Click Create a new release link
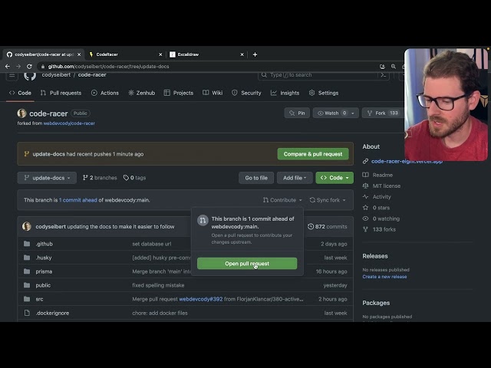The image size is (491, 368). 384,277
